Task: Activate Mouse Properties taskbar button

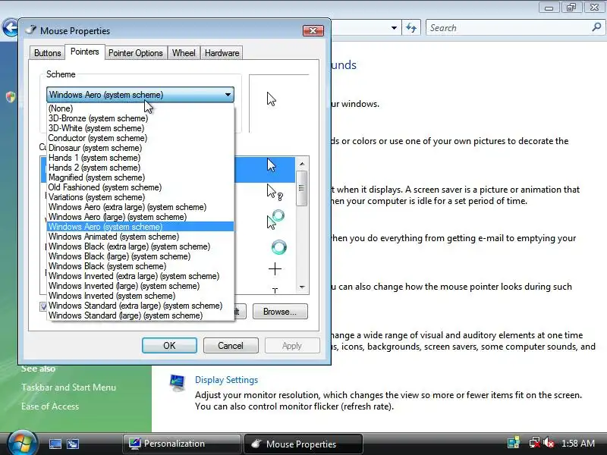Action: [x=303, y=444]
